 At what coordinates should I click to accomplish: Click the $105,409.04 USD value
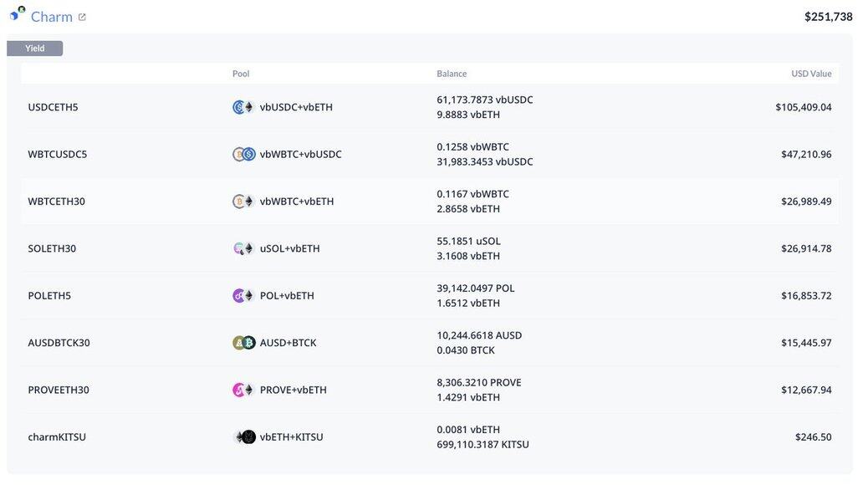803,107
